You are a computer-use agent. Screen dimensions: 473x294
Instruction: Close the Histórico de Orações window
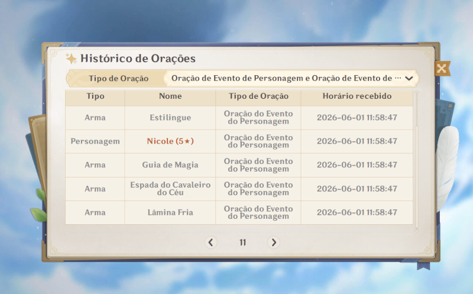(442, 69)
